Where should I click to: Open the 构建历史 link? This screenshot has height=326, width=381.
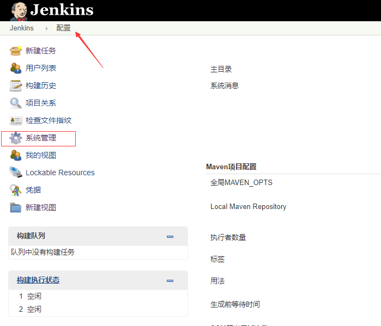[x=41, y=85]
